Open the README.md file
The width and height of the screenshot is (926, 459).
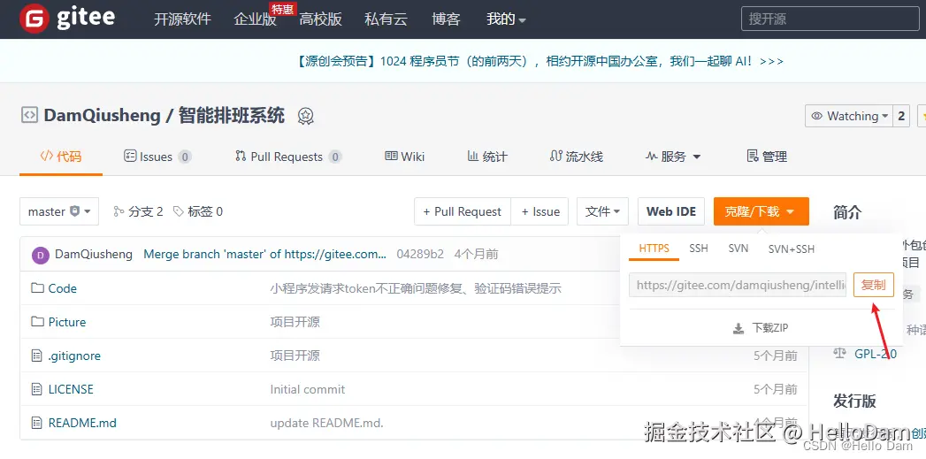[x=82, y=423]
